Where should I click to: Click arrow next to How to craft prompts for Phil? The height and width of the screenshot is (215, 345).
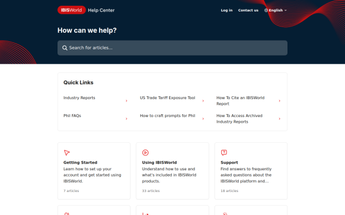(x=203, y=119)
